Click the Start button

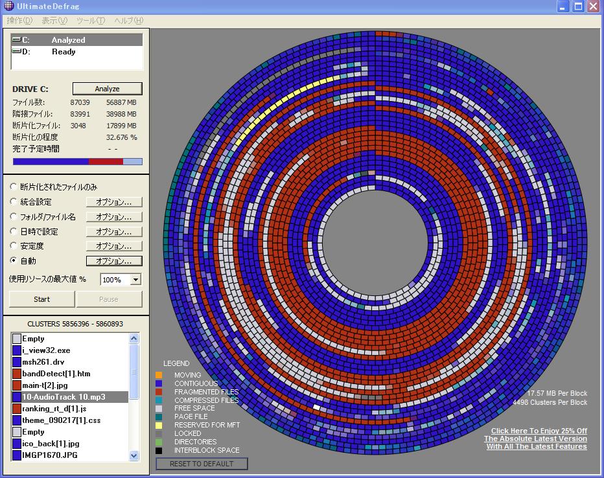point(41,299)
